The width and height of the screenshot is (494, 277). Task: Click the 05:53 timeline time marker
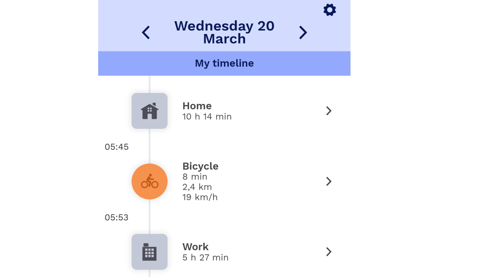click(117, 218)
